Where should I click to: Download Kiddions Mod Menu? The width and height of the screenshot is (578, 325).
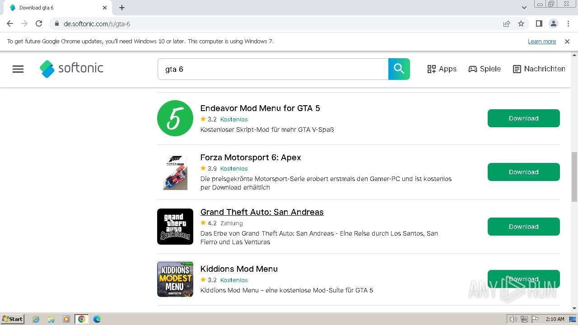[x=524, y=279]
